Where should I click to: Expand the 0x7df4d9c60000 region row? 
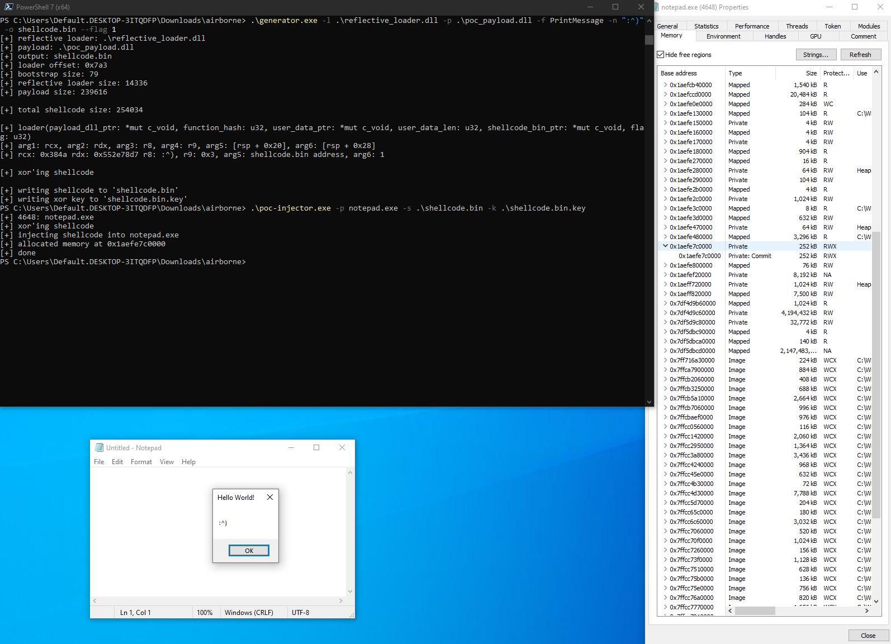[665, 313]
